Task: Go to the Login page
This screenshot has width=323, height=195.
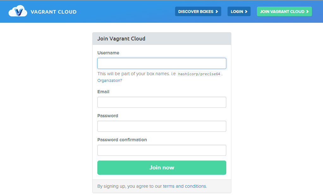Action: pyautogui.click(x=237, y=12)
